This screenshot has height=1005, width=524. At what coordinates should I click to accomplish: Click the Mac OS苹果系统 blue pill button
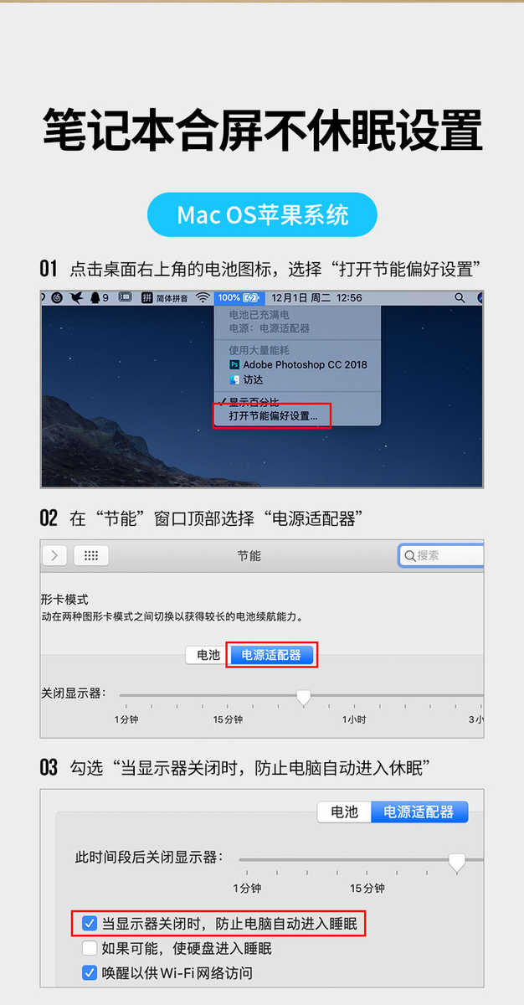click(262, 215)
